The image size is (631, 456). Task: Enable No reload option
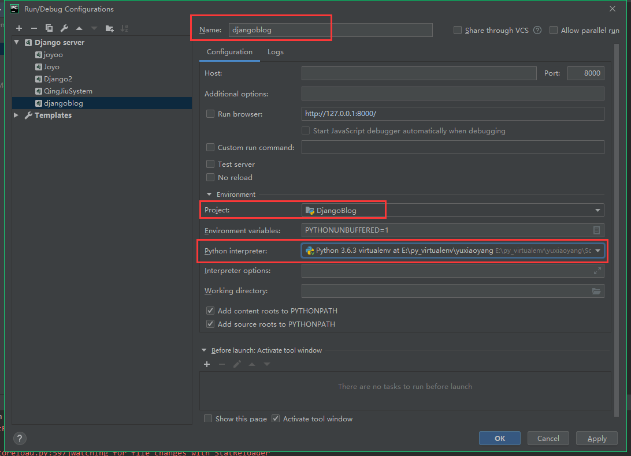point(210,177)
